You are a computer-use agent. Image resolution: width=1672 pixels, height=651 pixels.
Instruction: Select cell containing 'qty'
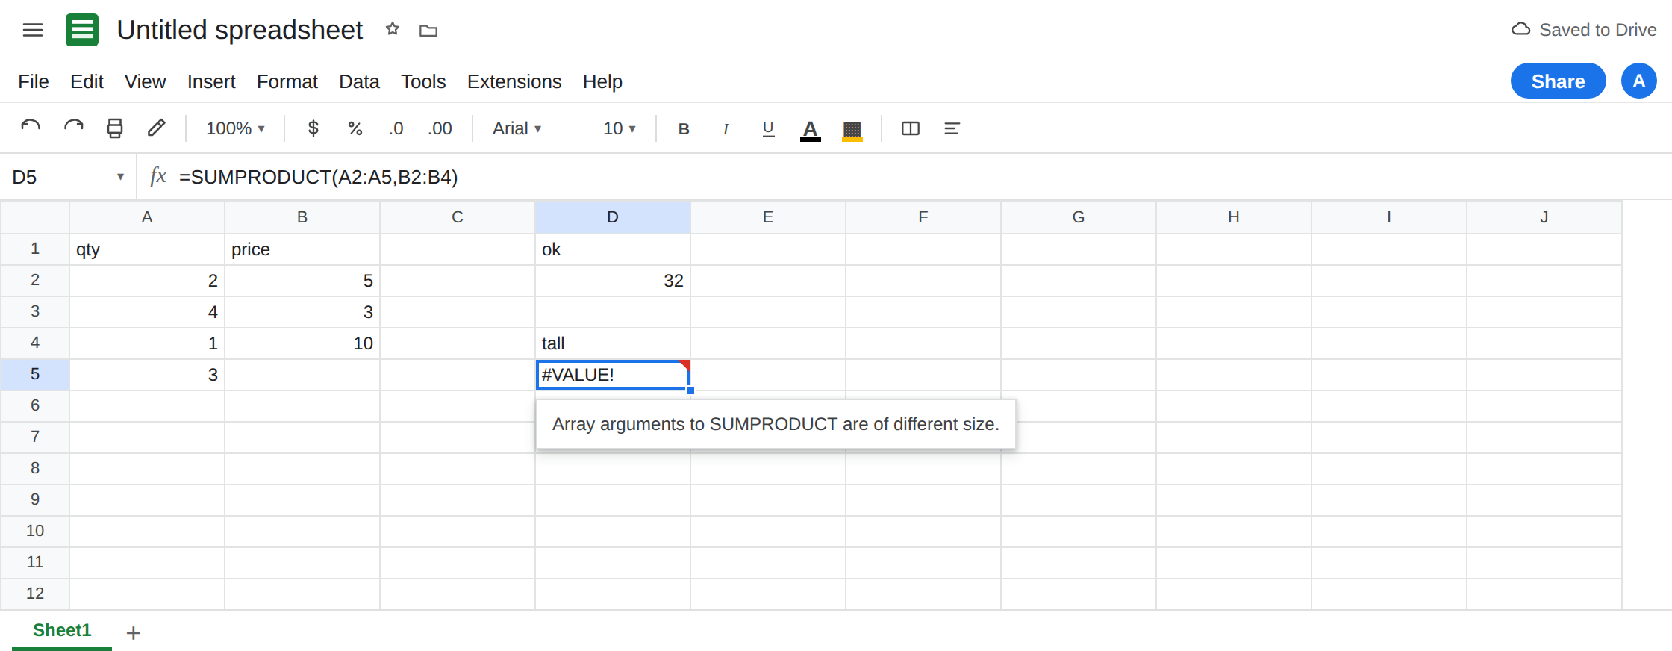(147, 249)
